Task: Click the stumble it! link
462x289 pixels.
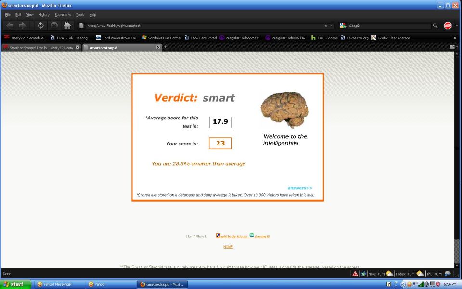Action: (259, 236)
